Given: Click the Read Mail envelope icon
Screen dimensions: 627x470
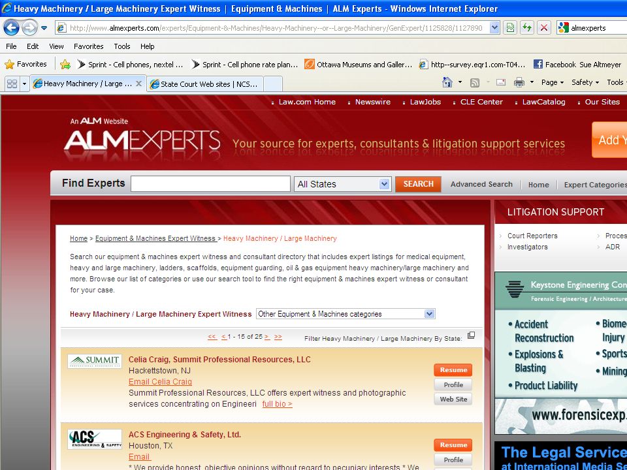Looking at the screenshot, I should tap(501, 82).
